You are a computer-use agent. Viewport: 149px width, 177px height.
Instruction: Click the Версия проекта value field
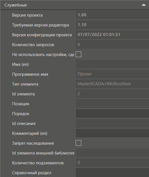point(112,15)
